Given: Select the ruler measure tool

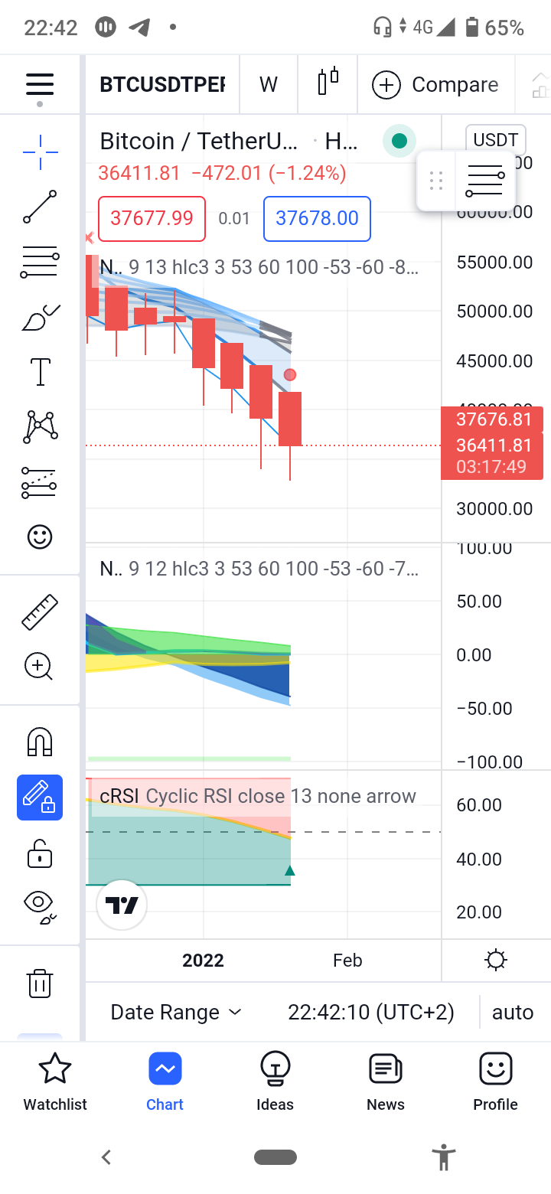Looking at the screenshot, I should click(x=40, y=612).
